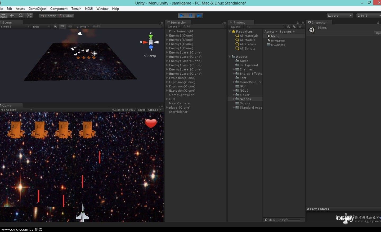Image resolution: width=381 pixels, height=232 pixels.
Task: Open the 2 by 3 layout dropdown
Action: (x=369, y=16)
